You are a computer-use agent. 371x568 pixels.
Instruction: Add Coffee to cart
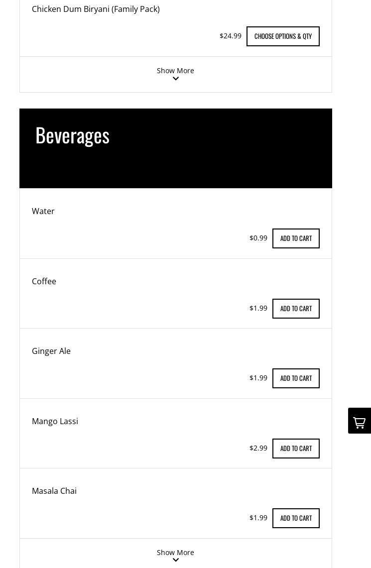click(296, 309)
